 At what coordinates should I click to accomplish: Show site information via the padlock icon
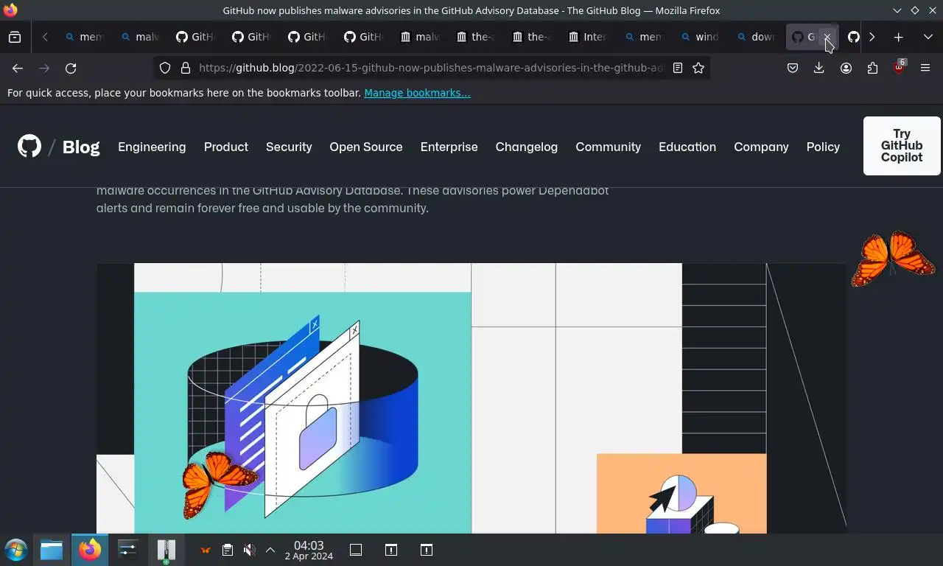tap(186, 68)
